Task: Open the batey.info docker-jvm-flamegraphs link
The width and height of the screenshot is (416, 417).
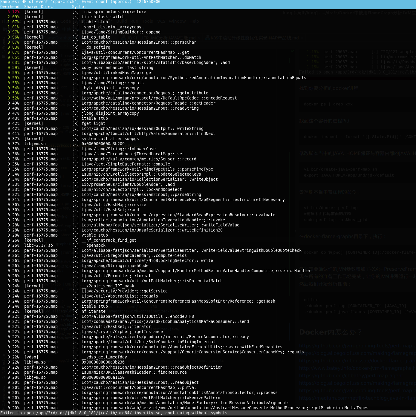Action: tap(353, 368)
